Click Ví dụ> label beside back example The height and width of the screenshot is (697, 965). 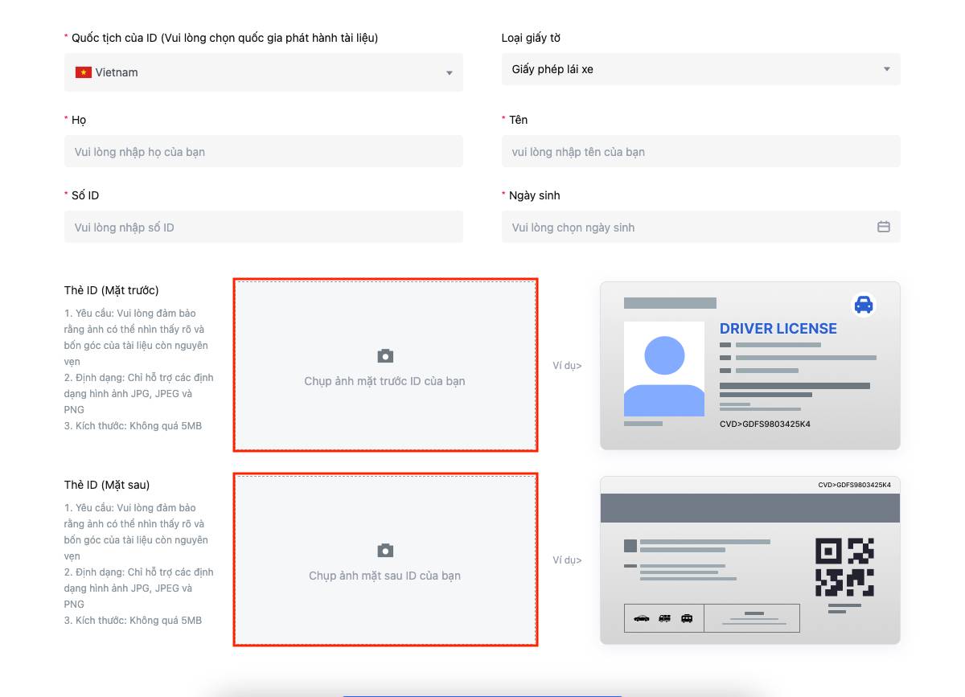(x=567, y=560)
